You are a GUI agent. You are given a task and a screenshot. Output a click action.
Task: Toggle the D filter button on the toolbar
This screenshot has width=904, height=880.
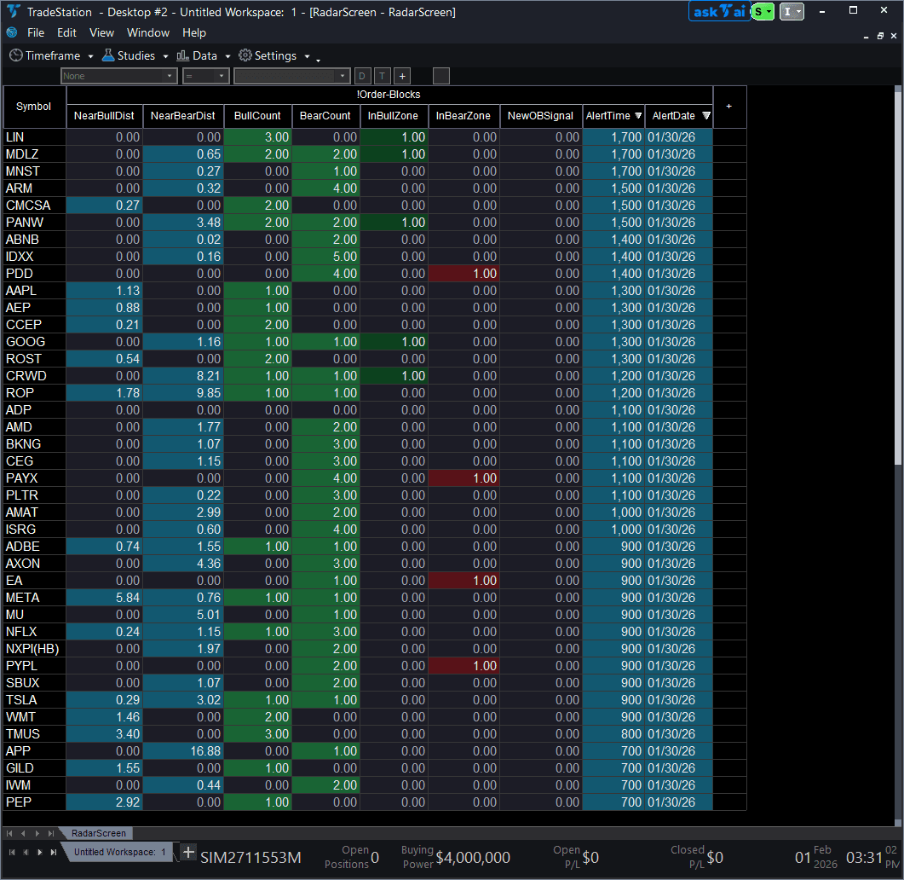click(x=361, y=76)
